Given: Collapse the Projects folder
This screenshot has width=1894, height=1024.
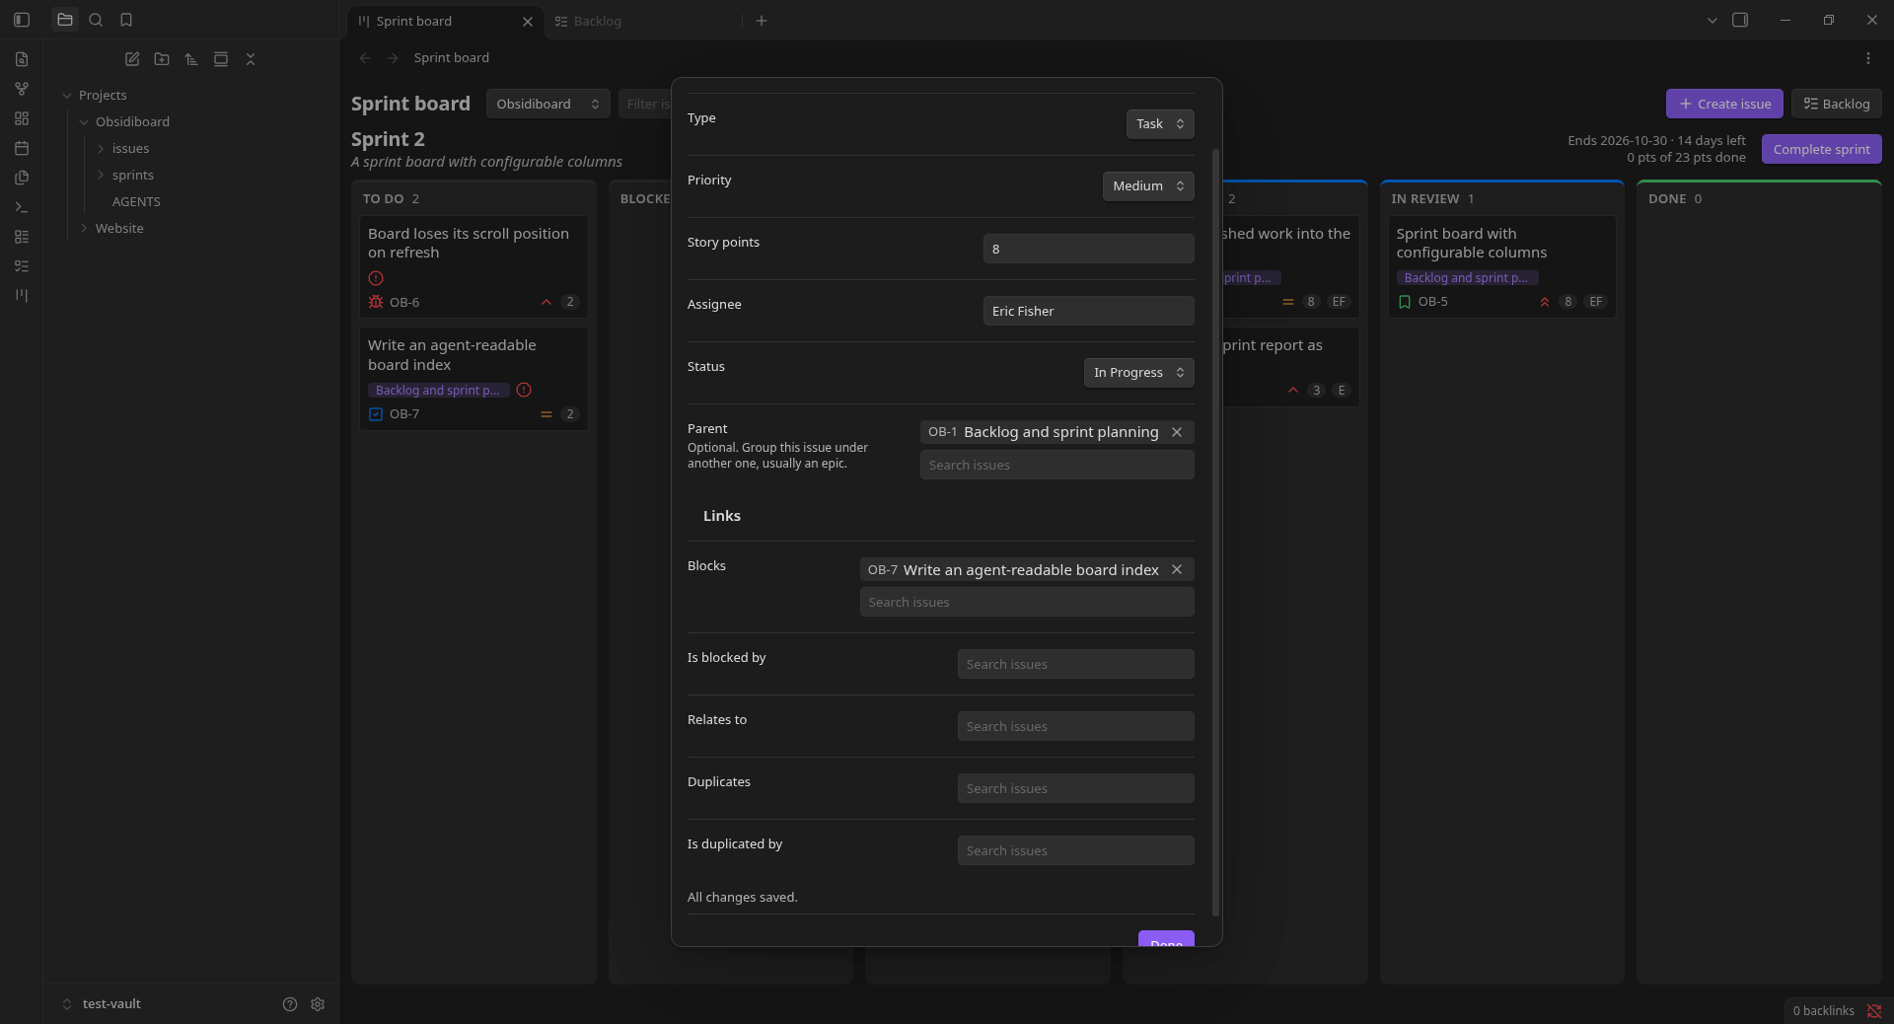Looking at the screenshot, I should pyautogui.click(x=67, y=96).
